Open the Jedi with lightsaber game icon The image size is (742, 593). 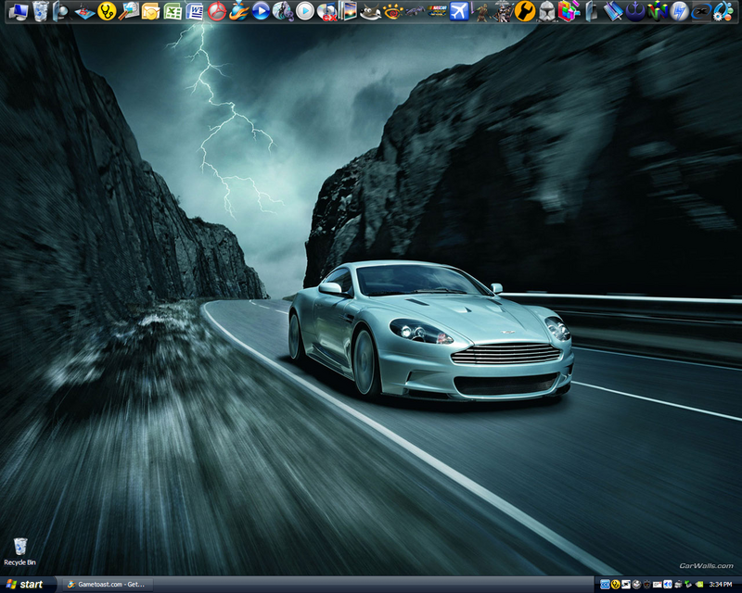click(481, 11)
